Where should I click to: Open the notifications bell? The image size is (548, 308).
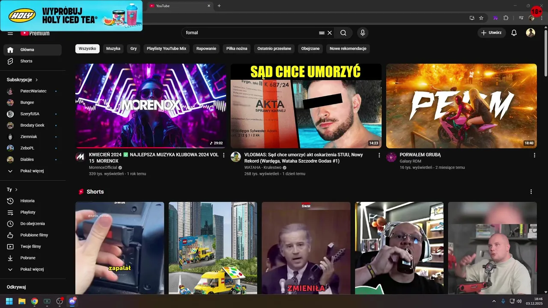point(514,33)
